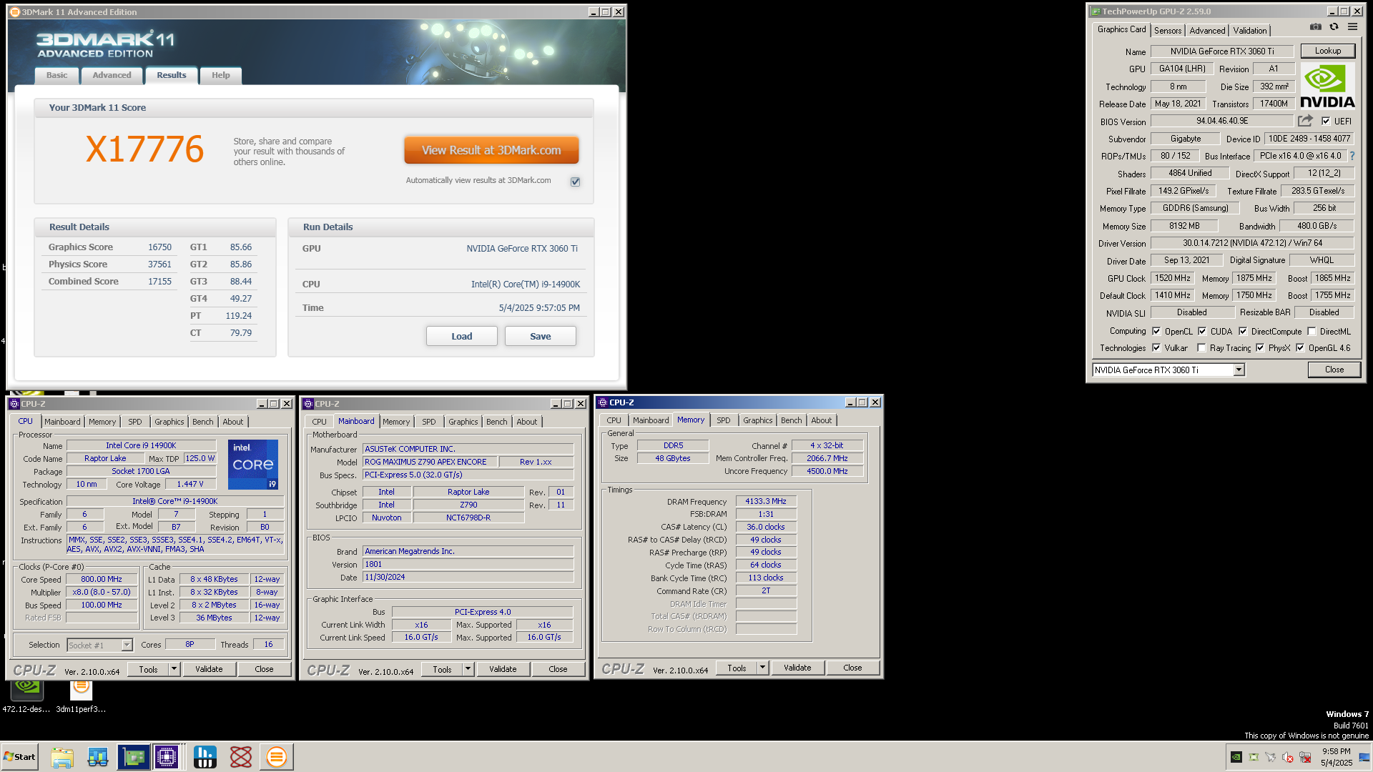Open the red atom-shaped taskbar icon

pos(240,757)
